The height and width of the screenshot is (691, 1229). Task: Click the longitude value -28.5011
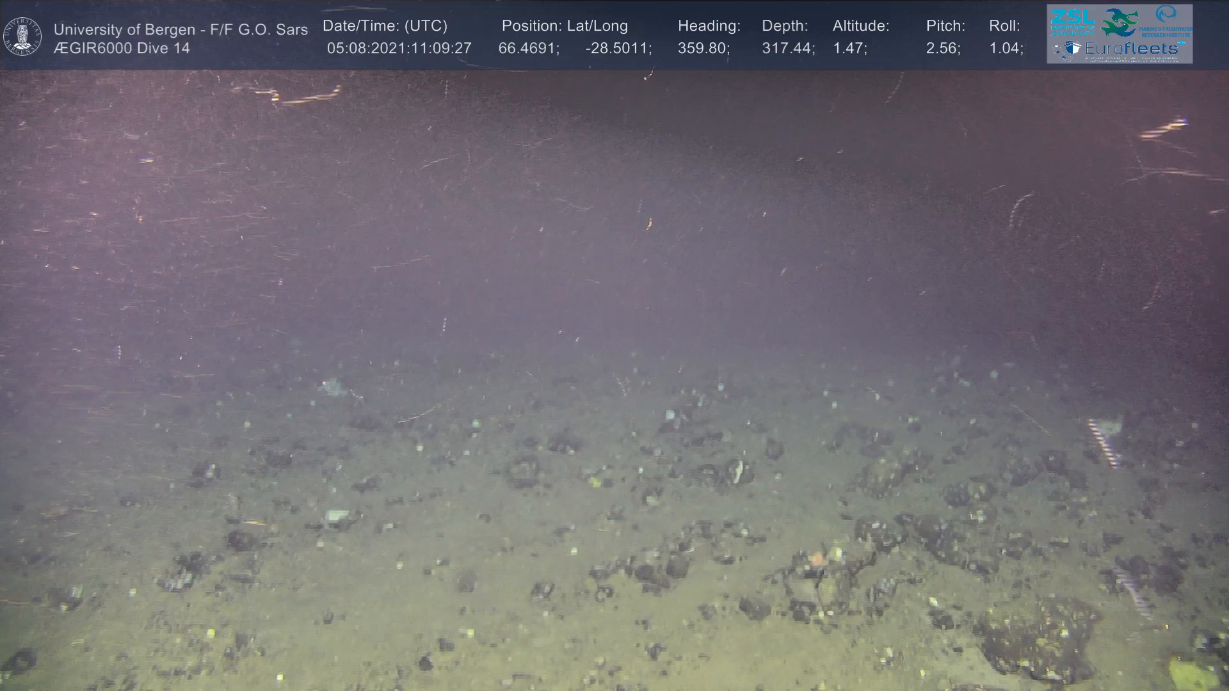point(618,49)
